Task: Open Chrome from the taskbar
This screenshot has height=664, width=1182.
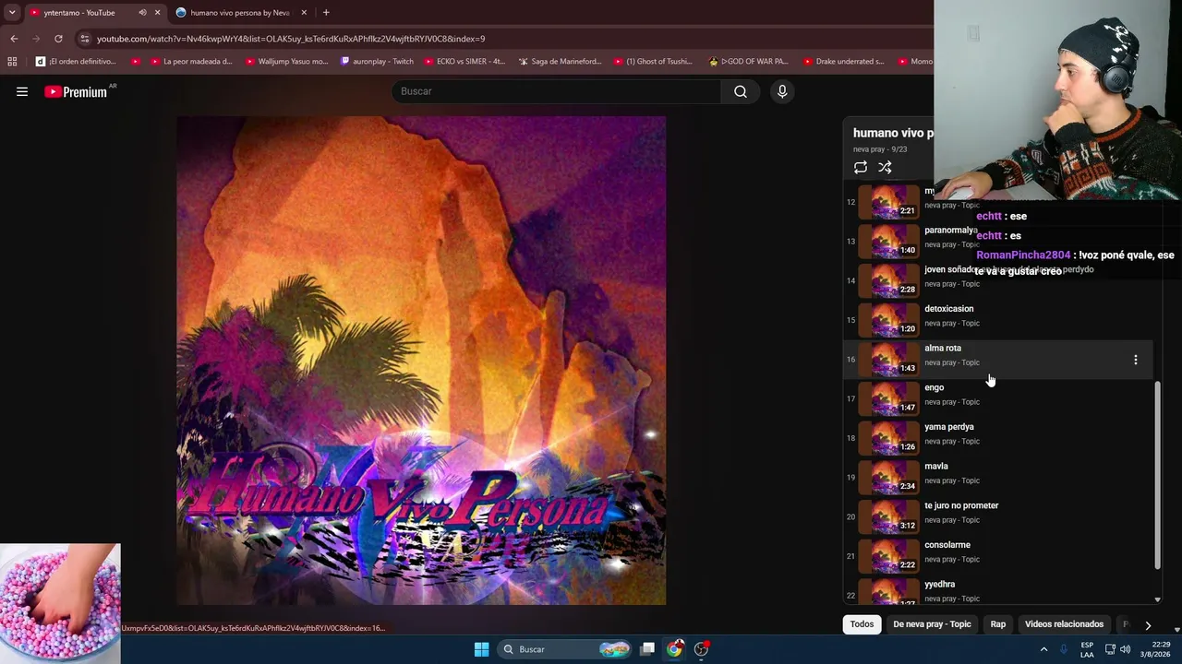Action: 675,649
